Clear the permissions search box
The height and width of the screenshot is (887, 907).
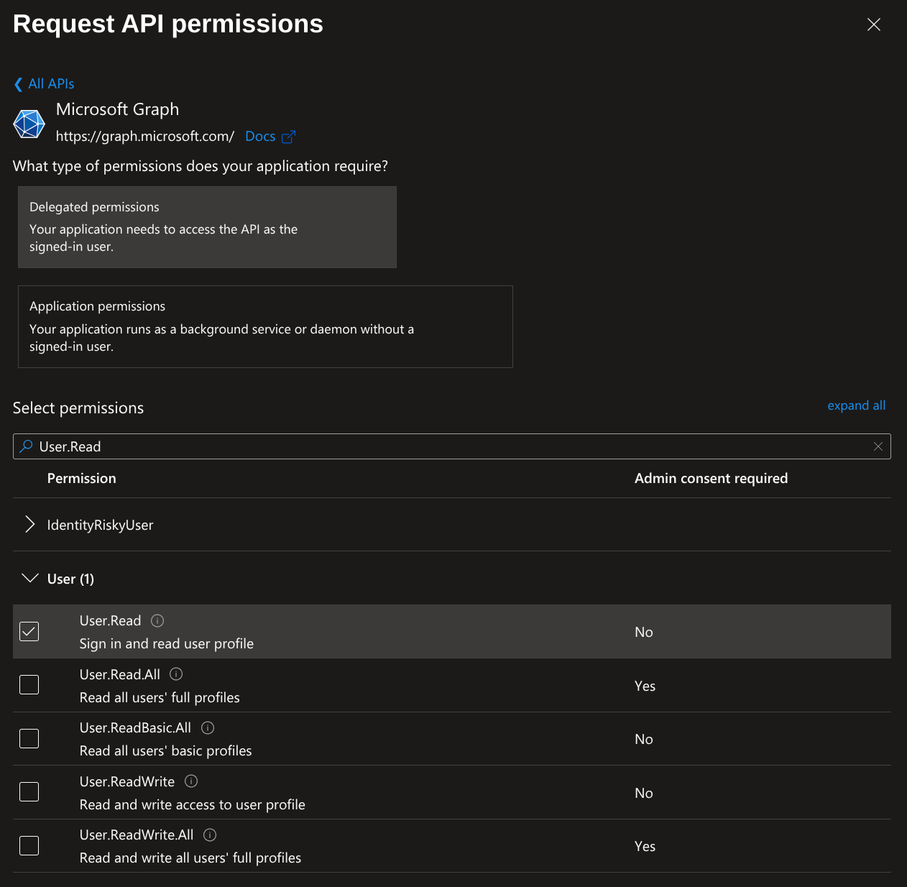coord(878,446)
